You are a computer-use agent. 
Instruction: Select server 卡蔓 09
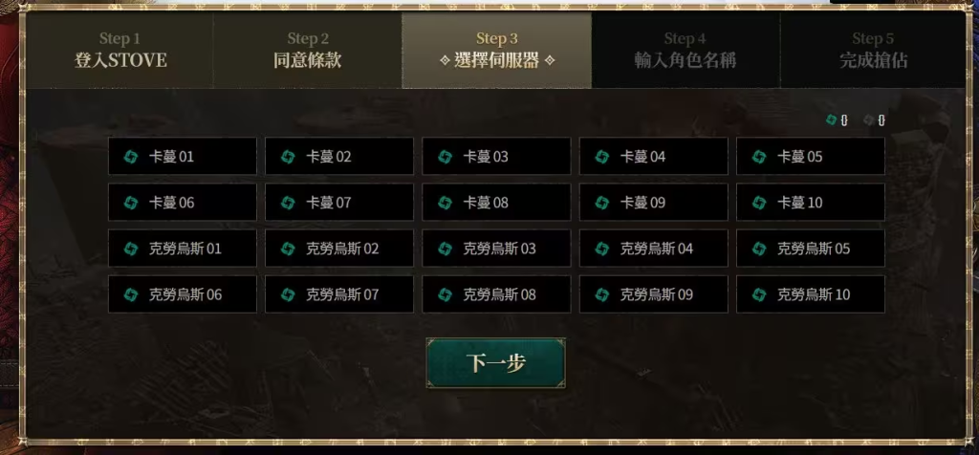click(x=653, y=203)
